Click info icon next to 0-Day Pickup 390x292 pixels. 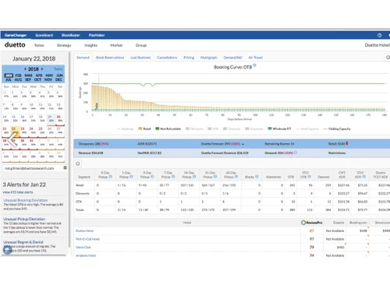pos(110,177)
